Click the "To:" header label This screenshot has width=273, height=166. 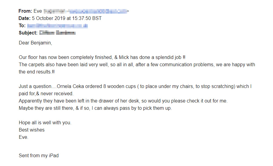(x=22, y=26)
